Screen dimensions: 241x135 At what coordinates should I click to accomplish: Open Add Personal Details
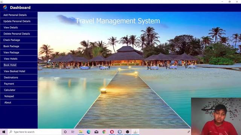point(19,15)
